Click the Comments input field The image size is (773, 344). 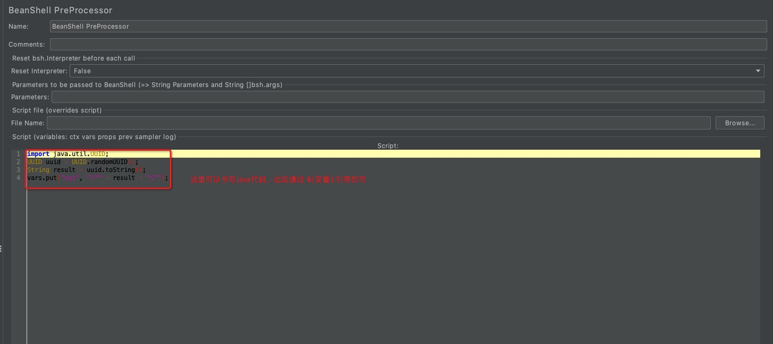click(408, 45)
